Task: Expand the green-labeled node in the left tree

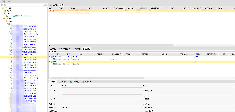Action: pyautogui.click(x=5, y=16)
